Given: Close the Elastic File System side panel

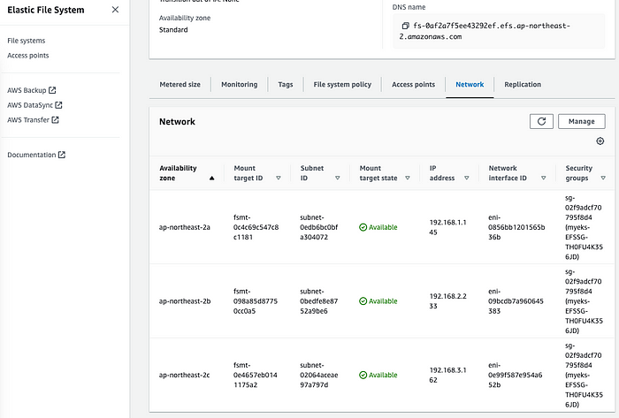Looking at the screenshot, I should 115,10.
